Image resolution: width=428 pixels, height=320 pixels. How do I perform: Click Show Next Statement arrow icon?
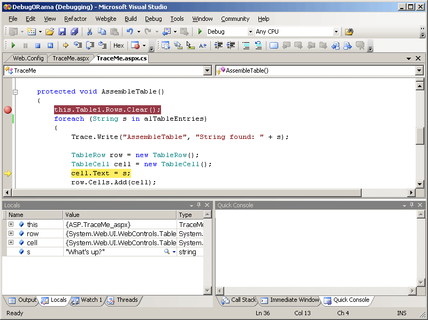65,46
